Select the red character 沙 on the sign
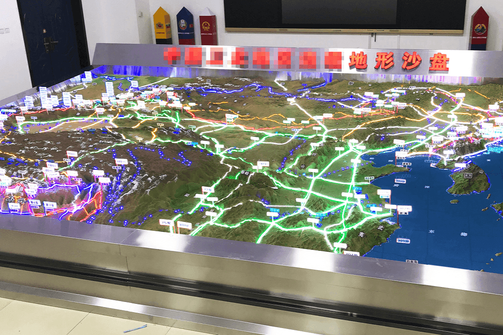 [x=411, y=62]
